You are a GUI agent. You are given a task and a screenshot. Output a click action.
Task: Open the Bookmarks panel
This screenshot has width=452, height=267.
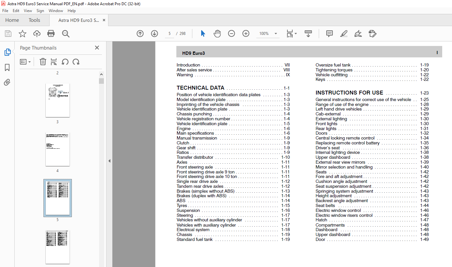(x=7, y=67)
